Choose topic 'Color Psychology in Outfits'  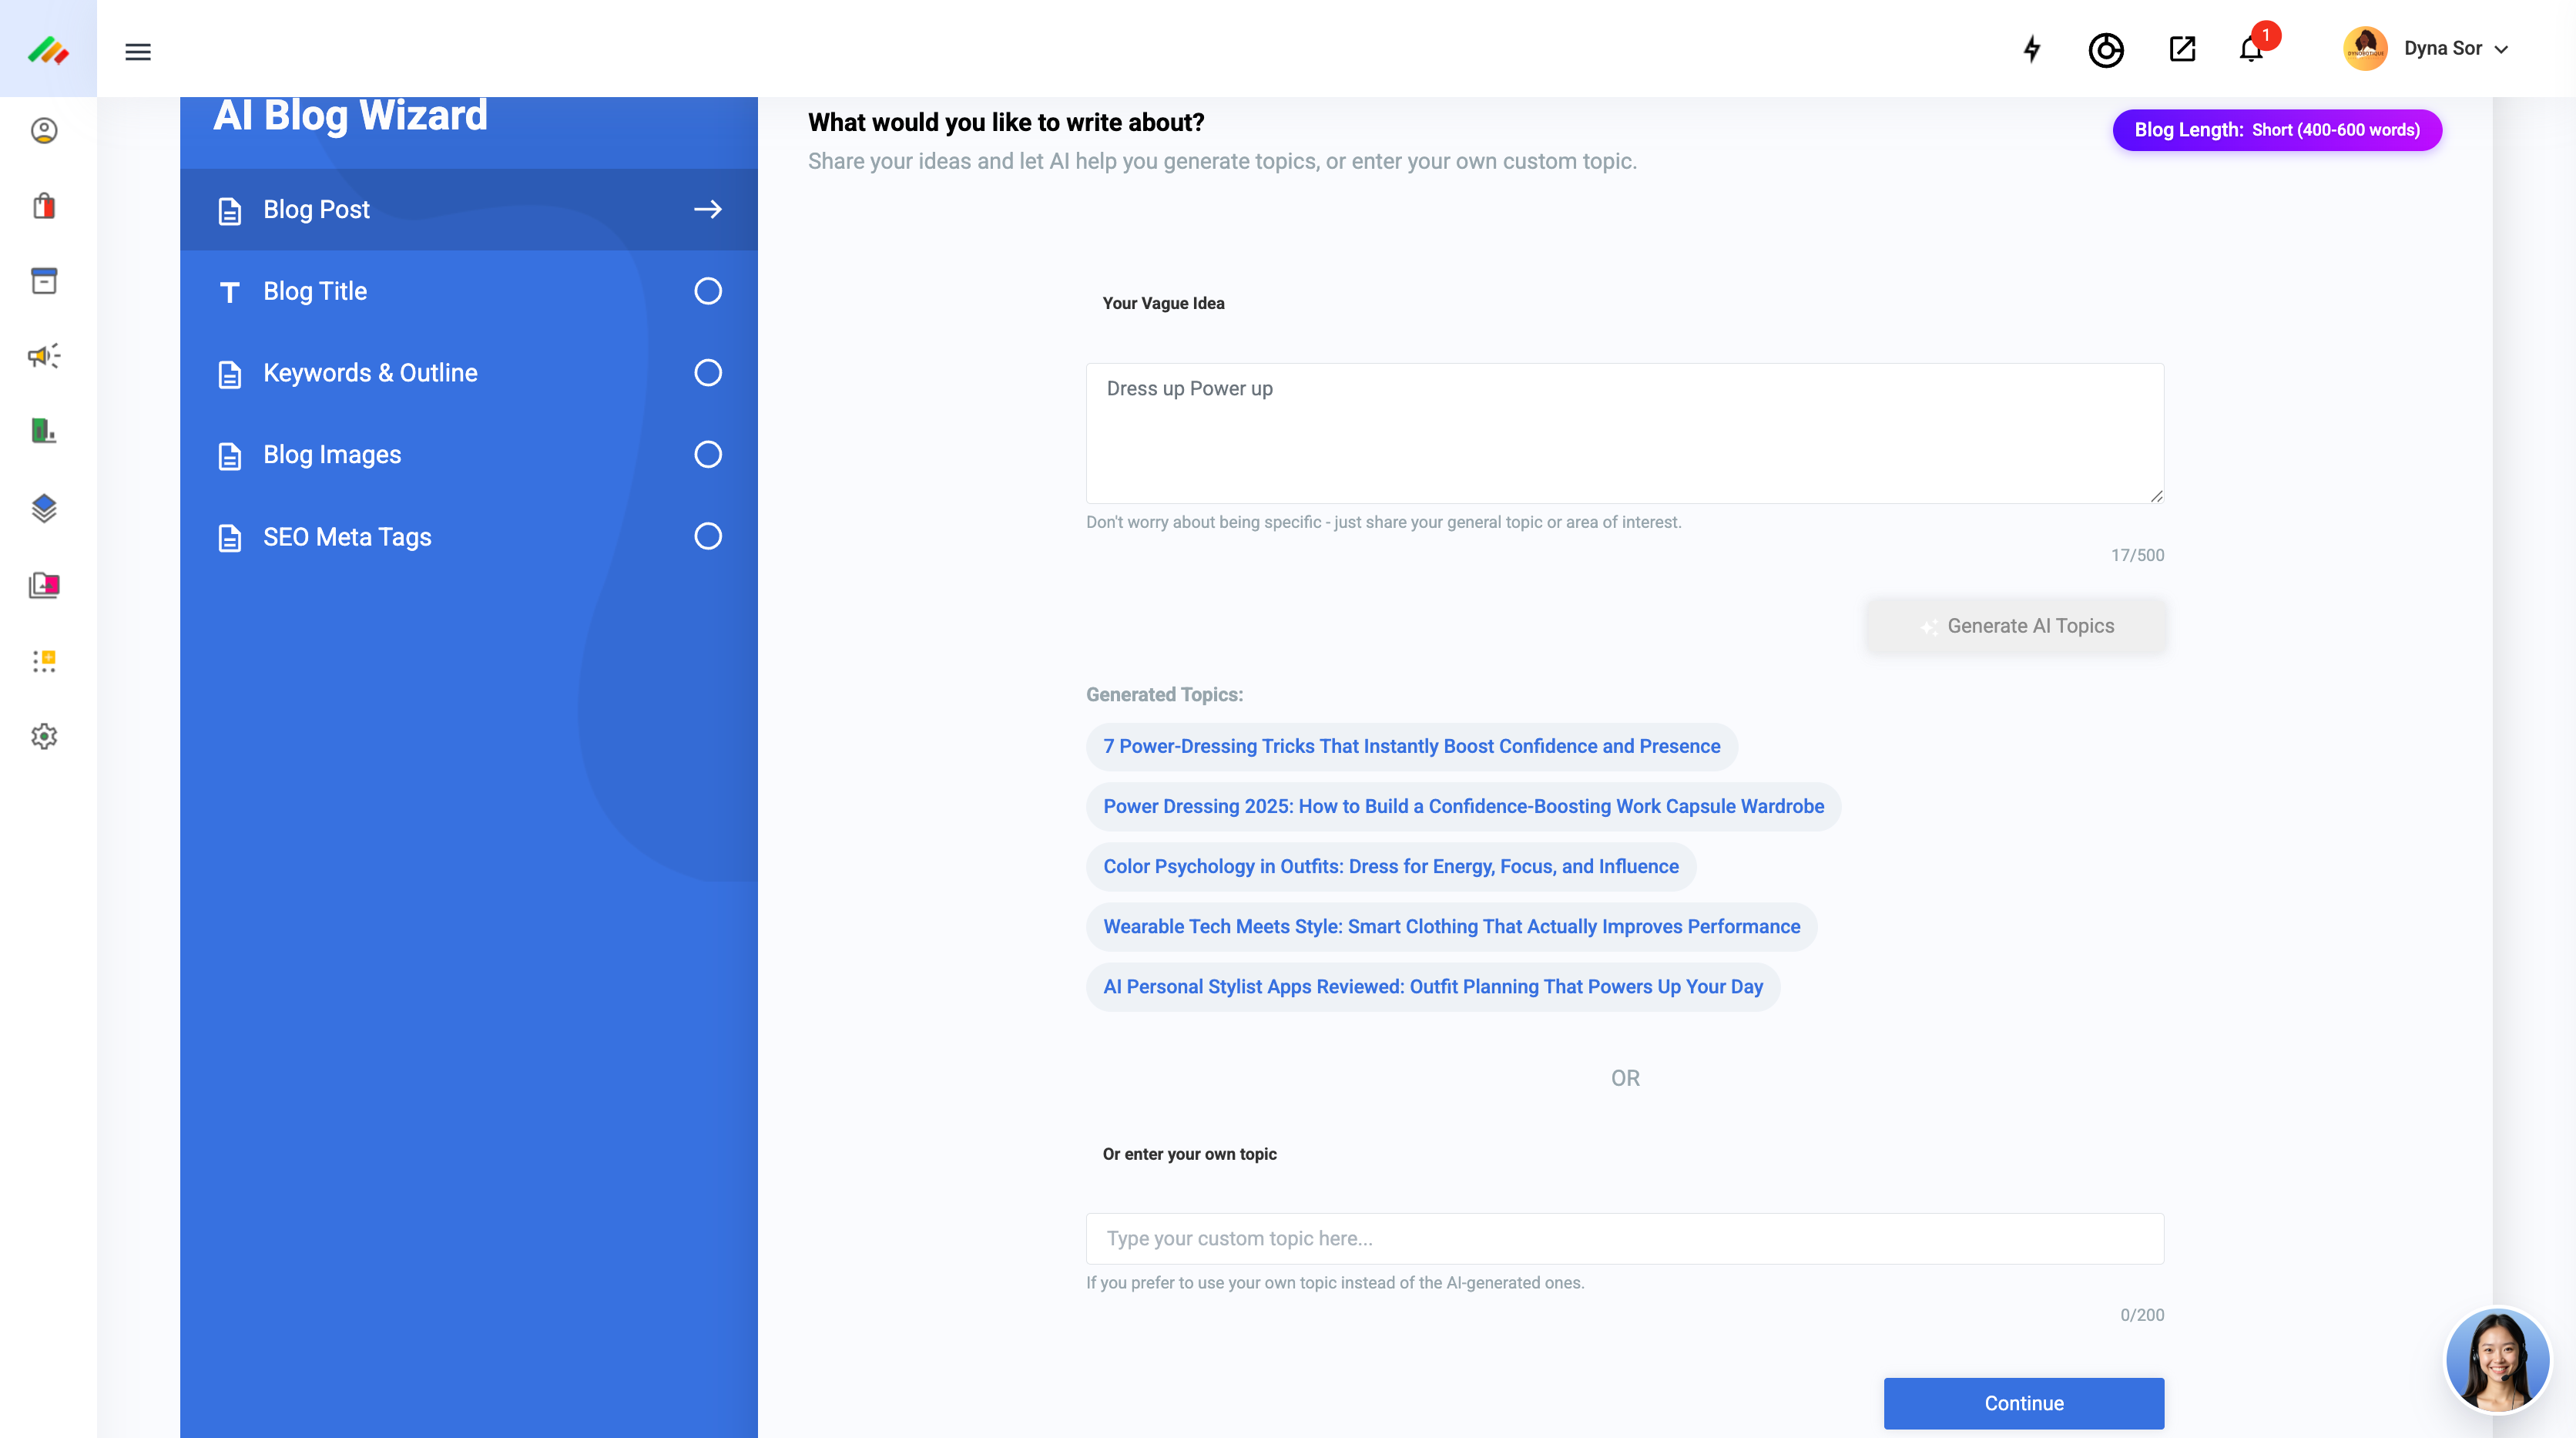[x=1391, y=867]
